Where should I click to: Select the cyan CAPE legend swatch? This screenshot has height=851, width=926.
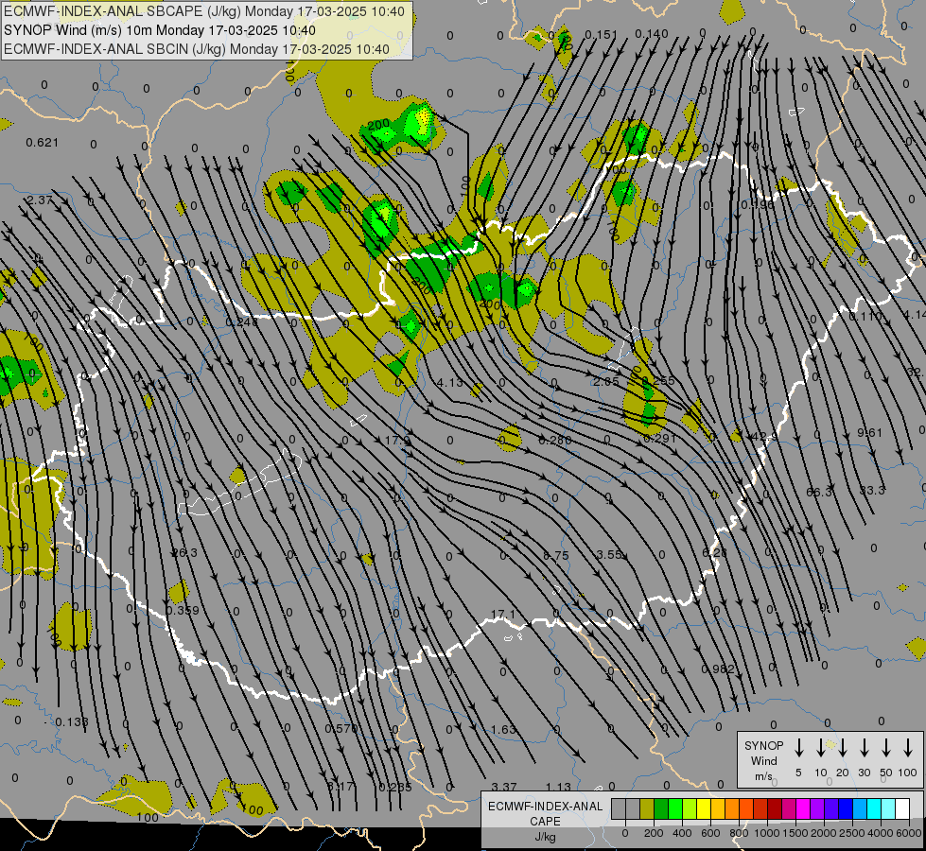click(874, 809)
